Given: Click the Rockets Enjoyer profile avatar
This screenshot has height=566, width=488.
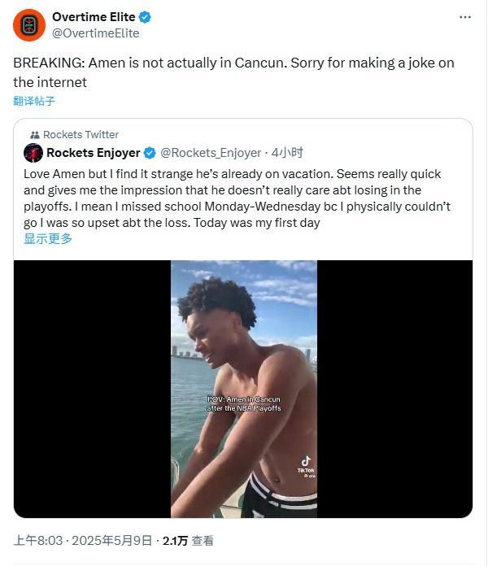Looking at the screenshot, I should click(33, 153).
